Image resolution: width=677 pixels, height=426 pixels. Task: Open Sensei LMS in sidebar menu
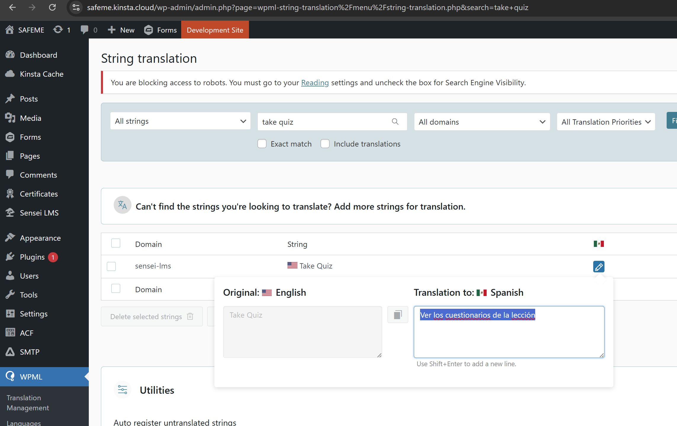(x=39, y=213)
